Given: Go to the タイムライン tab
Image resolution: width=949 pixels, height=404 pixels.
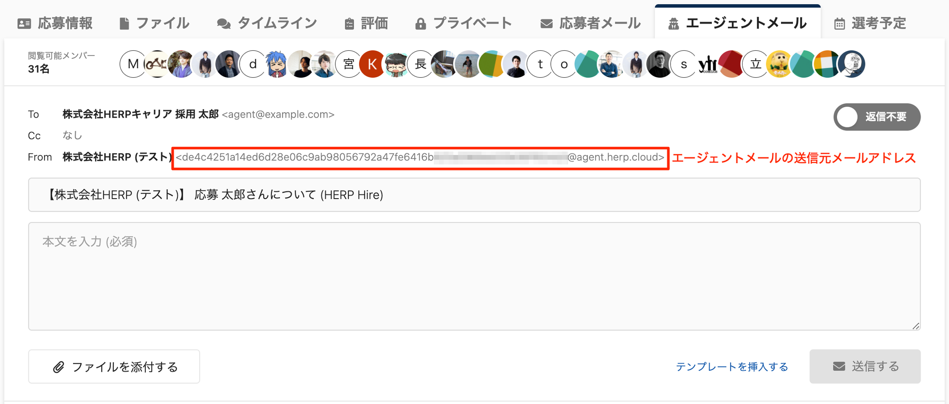Looking at the screenshot, I should point(267,23).
